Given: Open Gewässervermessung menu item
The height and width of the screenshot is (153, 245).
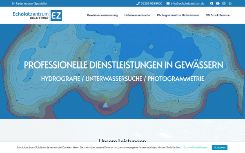Looking at the screenshot, I should coord(102,16).
